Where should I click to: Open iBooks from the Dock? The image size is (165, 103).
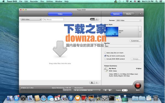[x=78, y=98]
